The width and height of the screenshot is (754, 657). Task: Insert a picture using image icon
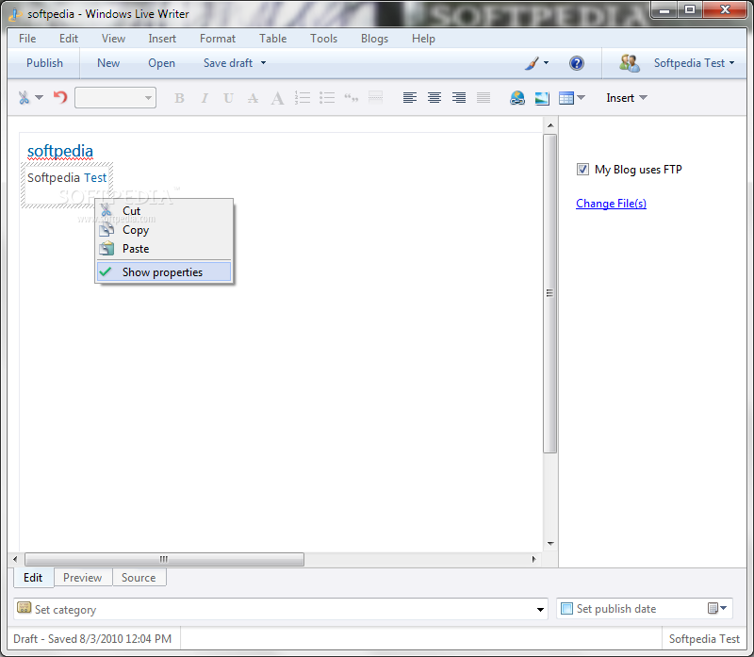point(542,98)
